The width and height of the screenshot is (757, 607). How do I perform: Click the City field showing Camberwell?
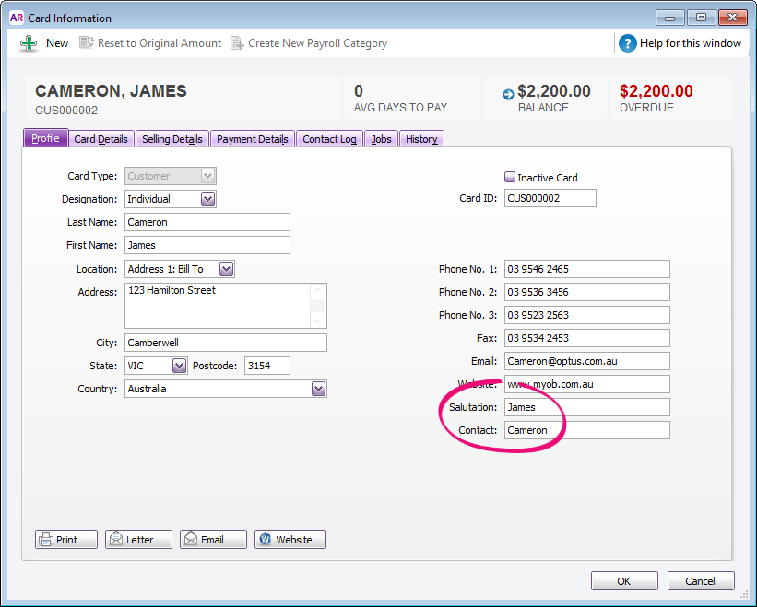point(226,343)
